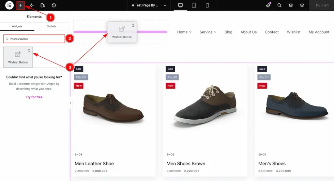Open the A Test Page By document dropdown
Viewport: 334px width, 181px height.
[x=149, y=5]
